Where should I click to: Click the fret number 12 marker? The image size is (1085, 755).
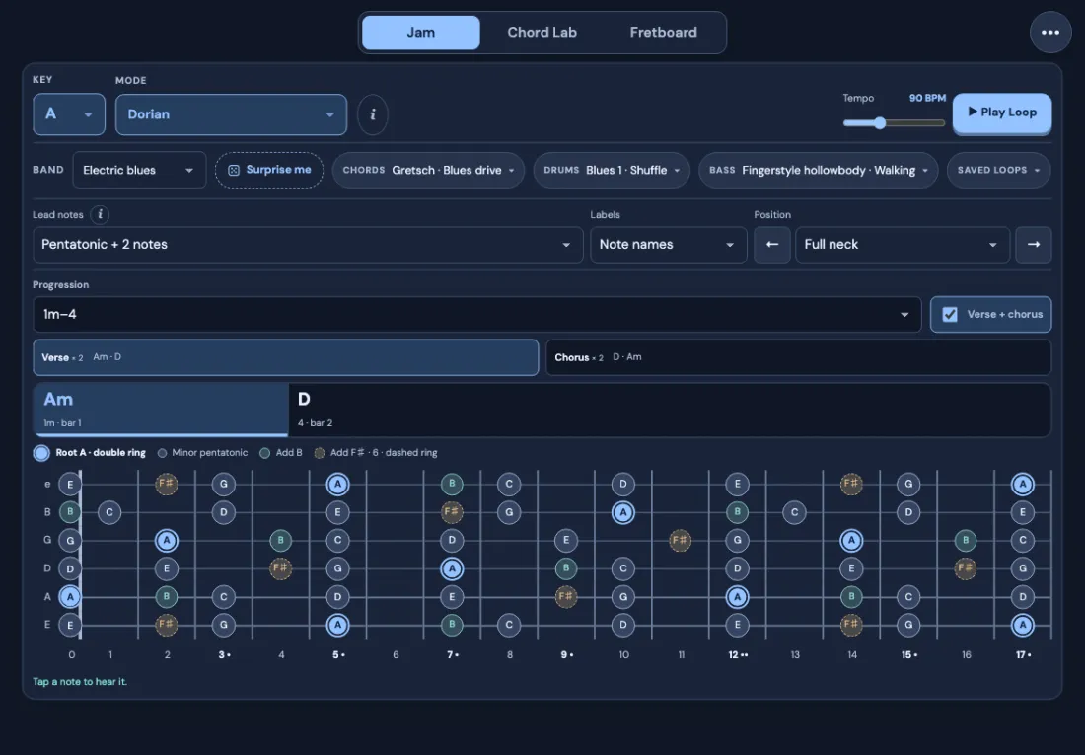click(x=738, y=654)
